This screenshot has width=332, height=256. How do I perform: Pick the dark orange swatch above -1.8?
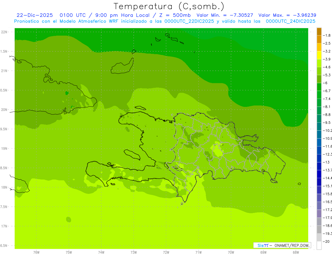(x=319, y=31)
